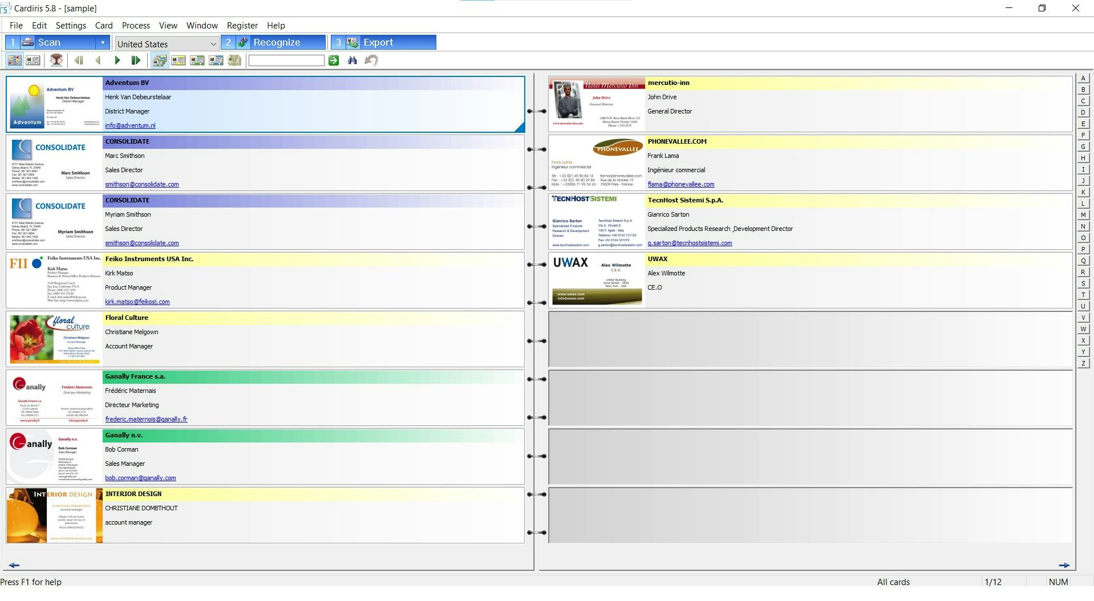Open the Register menu

coord(242,26)
